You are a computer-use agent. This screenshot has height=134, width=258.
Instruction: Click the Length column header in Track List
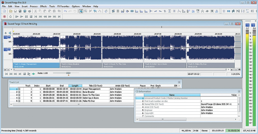[x=75, y=86]
